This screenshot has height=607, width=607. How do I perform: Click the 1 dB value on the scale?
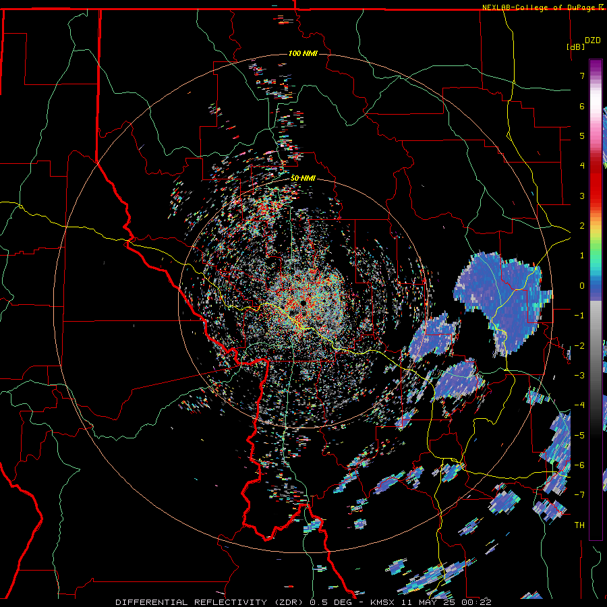[582, 256]
